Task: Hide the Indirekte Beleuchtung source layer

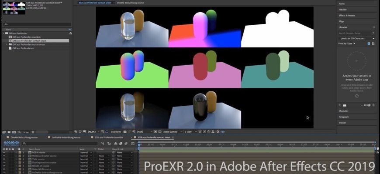Action: (4, 173)
